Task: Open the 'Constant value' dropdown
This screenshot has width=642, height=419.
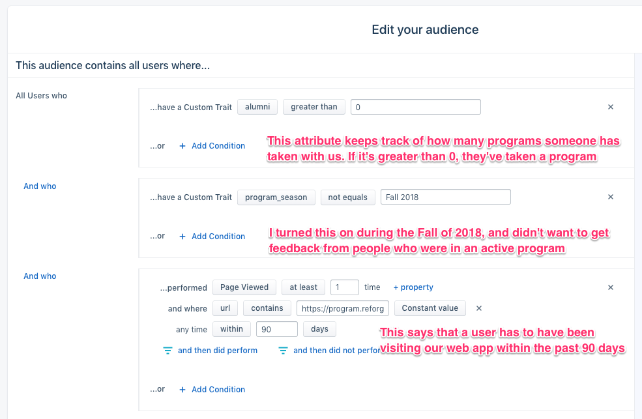Action: click(430, 308)
